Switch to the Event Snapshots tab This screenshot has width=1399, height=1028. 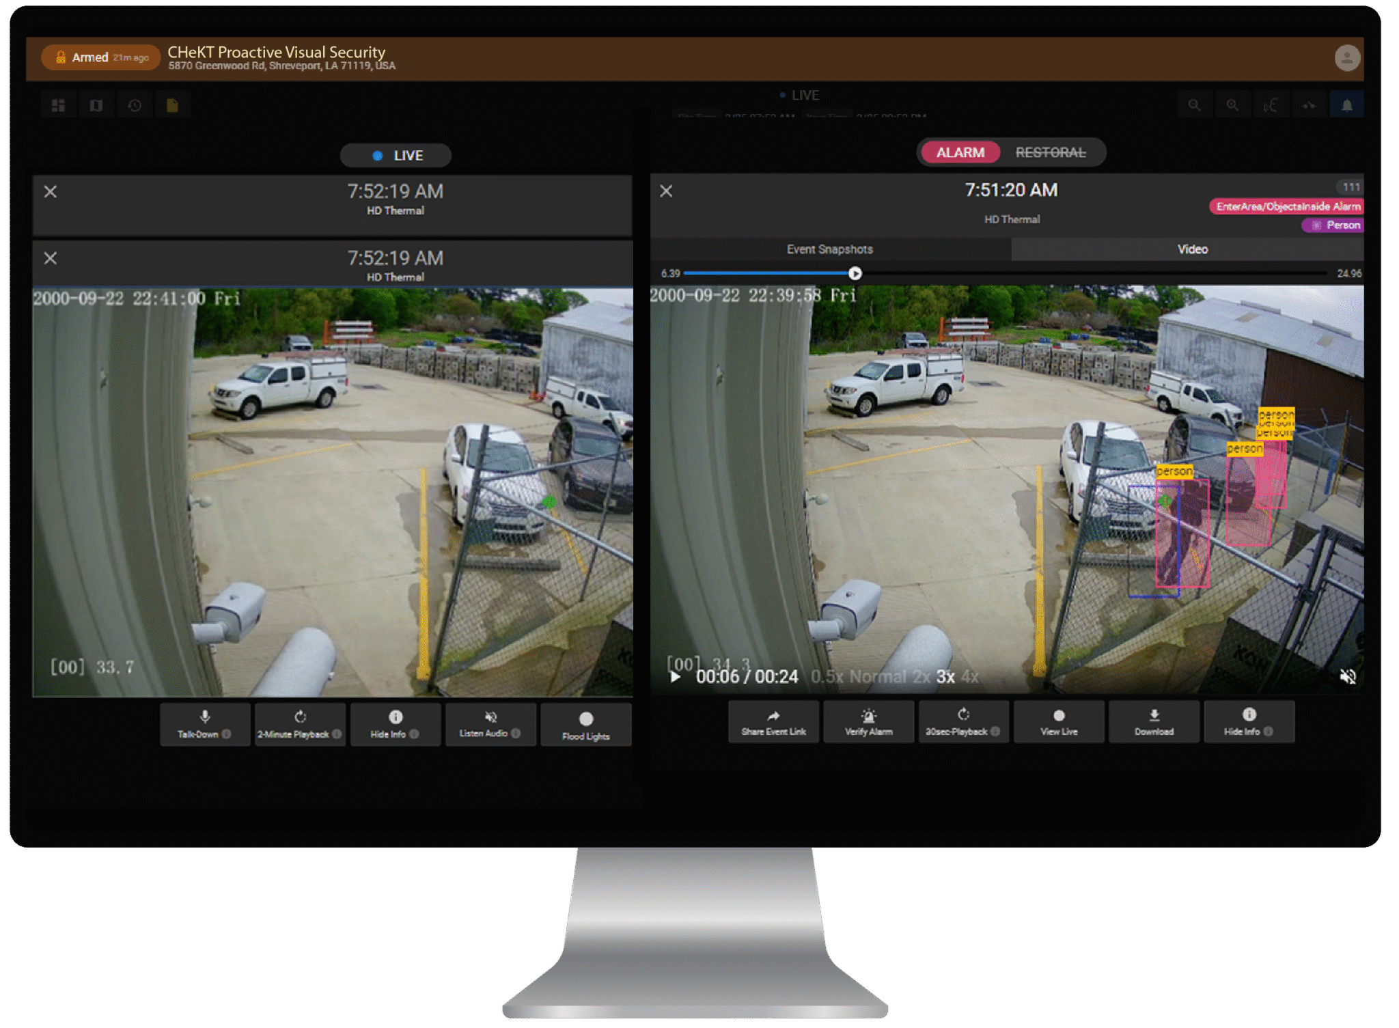click(829, 249)
